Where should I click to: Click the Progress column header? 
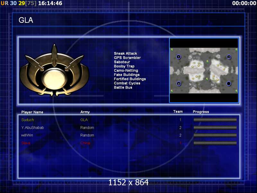tap(201, 112)
